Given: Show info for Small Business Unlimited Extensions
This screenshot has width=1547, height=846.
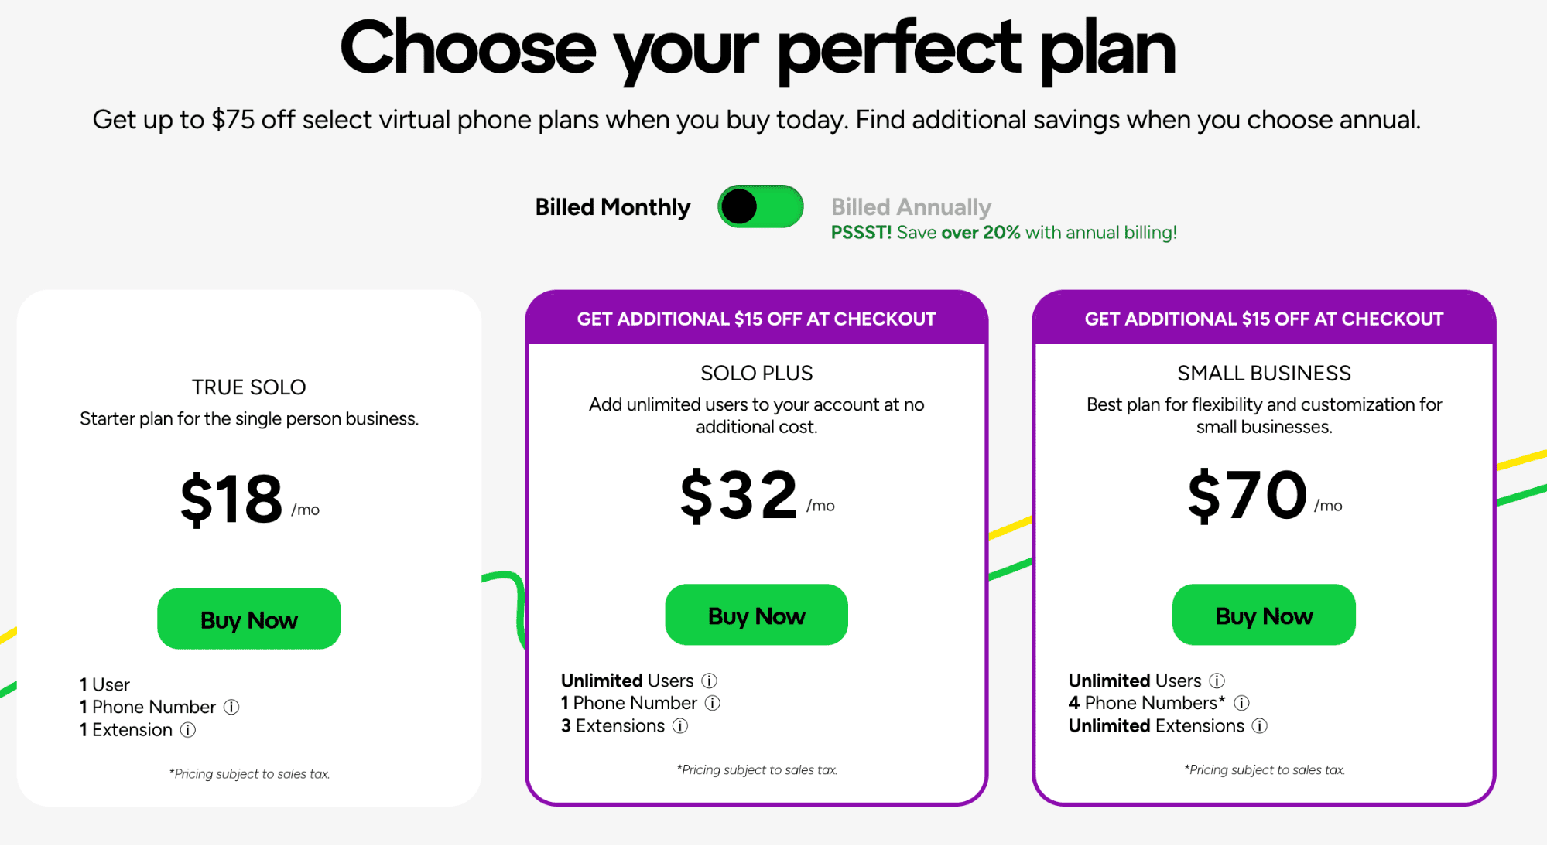Looking at the screenshot, I should point(1260,726).
